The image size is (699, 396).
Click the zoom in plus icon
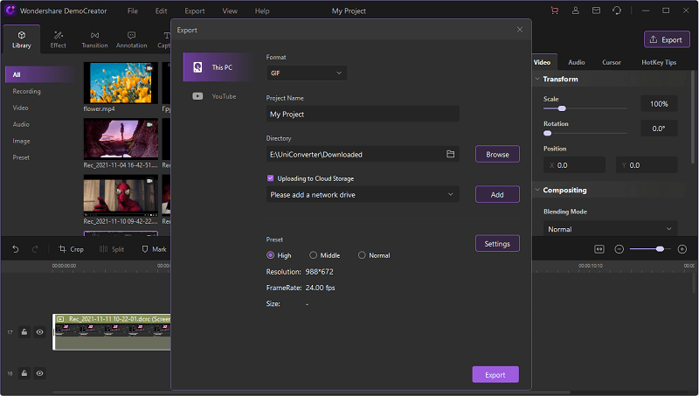pos(682,249)
